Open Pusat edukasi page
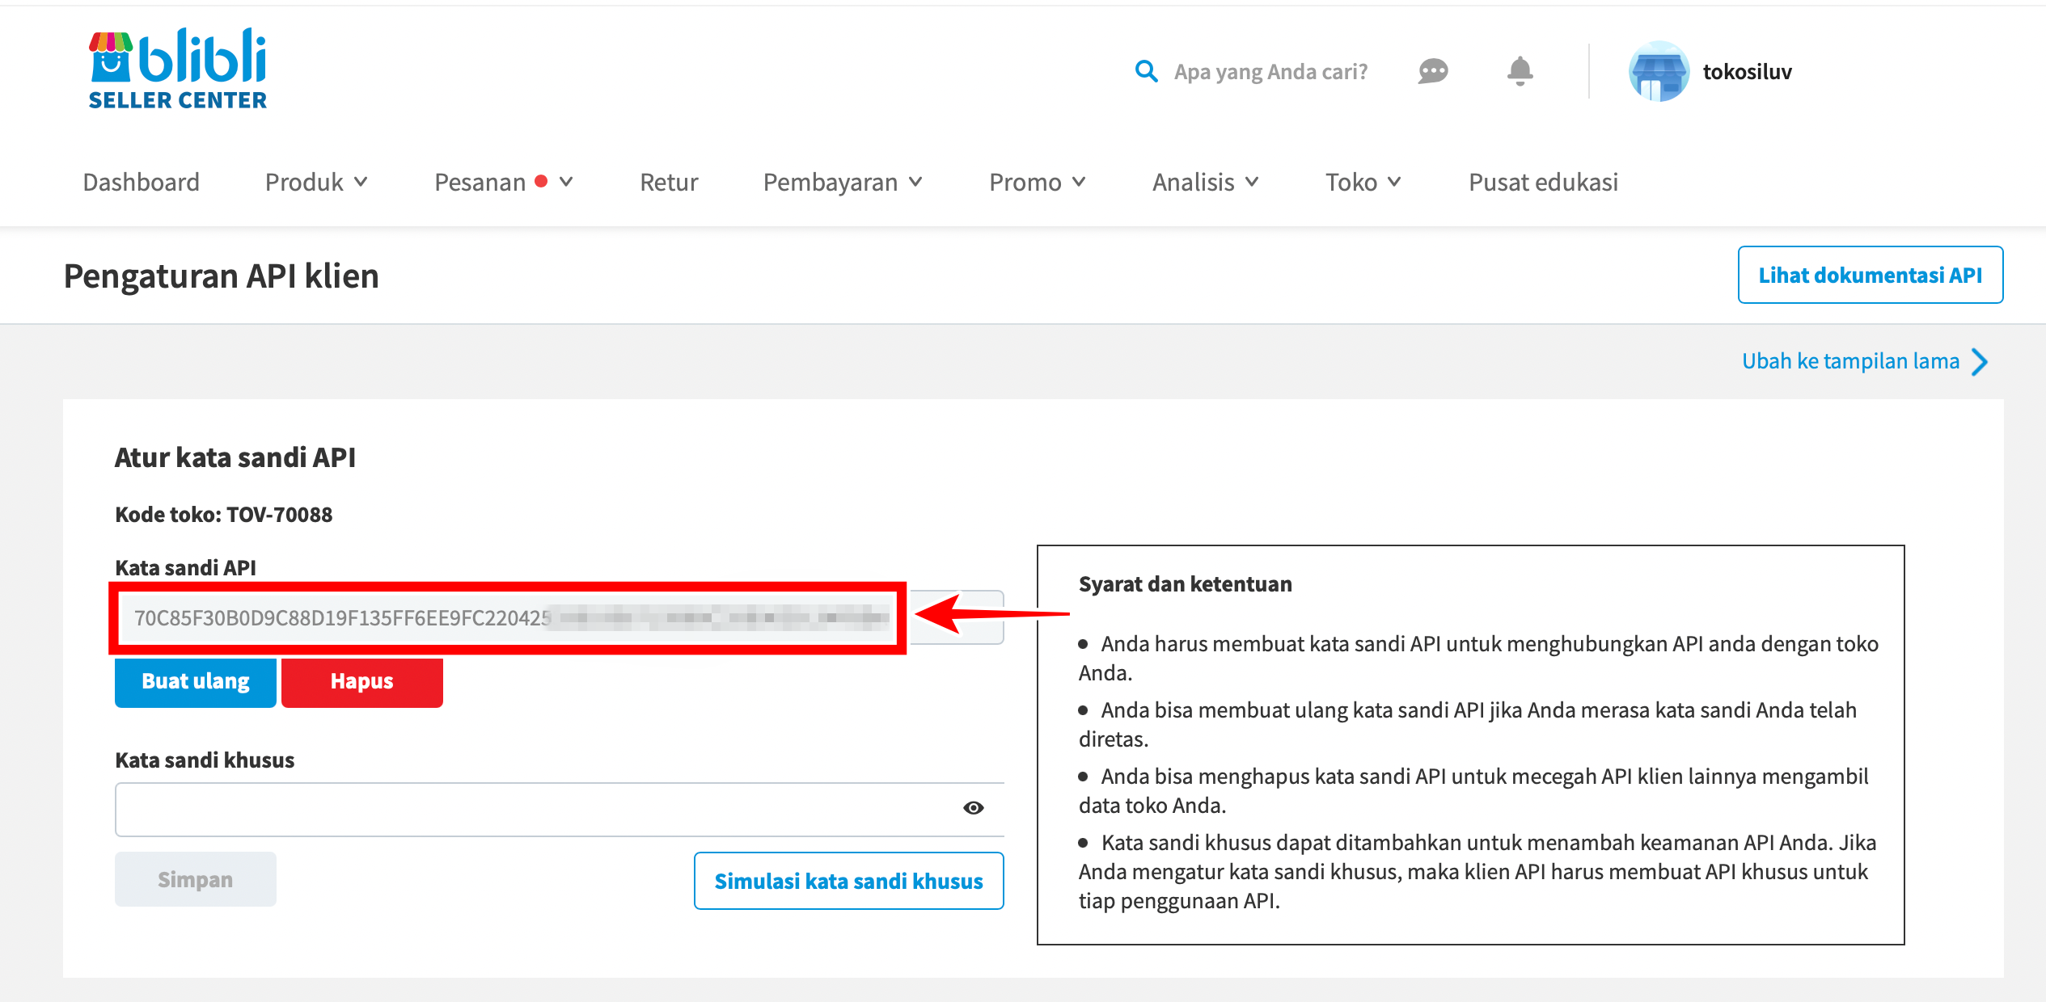The image size is (2046, 1002). [x=1542, y=182]
